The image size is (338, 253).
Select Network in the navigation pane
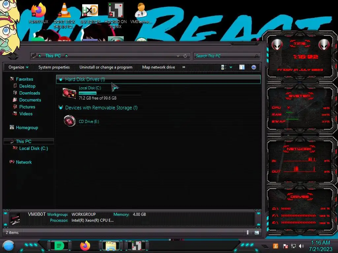point(24,162)
